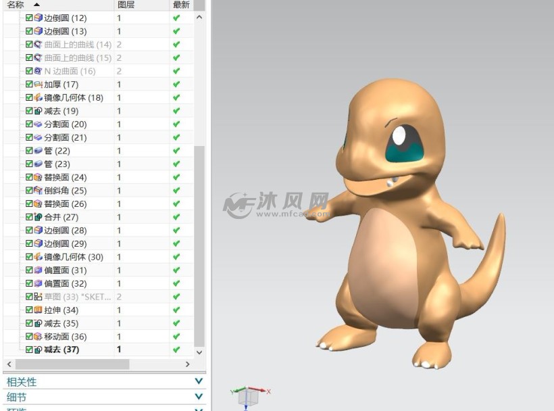The image size is (554, 411).
Task: Click the 合并 (27) feature name
Action: pos(61,217)
